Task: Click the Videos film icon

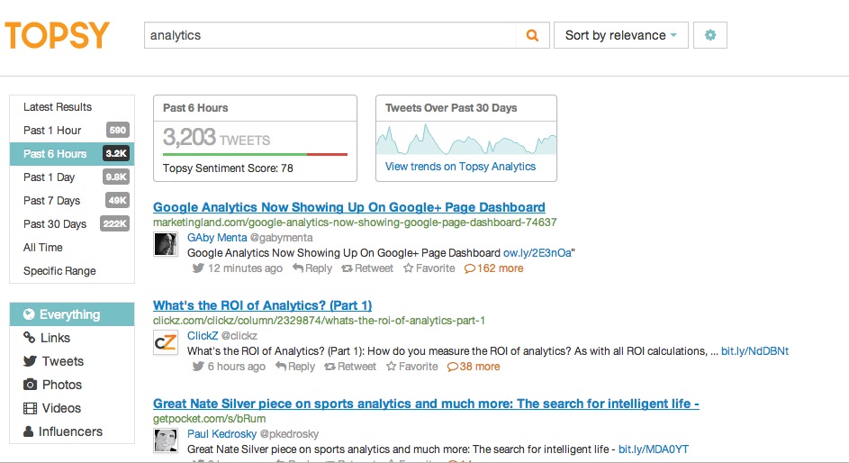Action: coord(30,408)
